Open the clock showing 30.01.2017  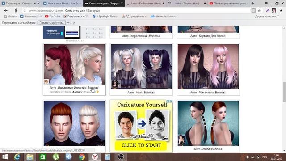276,157
